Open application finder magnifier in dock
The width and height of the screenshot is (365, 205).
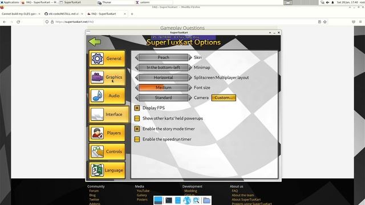tap(196, 200)
